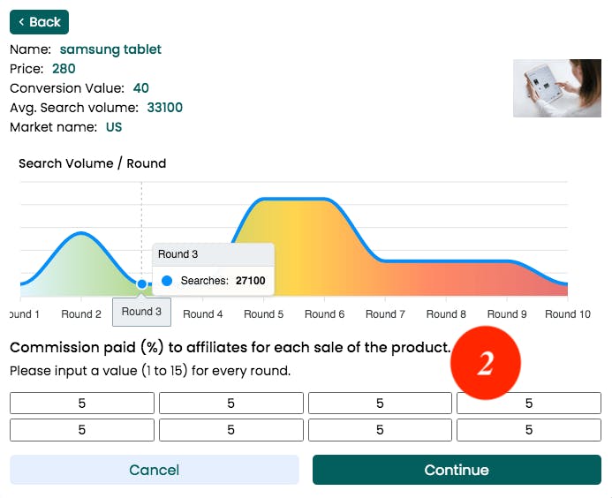This screenshot has width=612, height=498.
Task: Focus the first commission input in bottom row
Action: (82, 430)
